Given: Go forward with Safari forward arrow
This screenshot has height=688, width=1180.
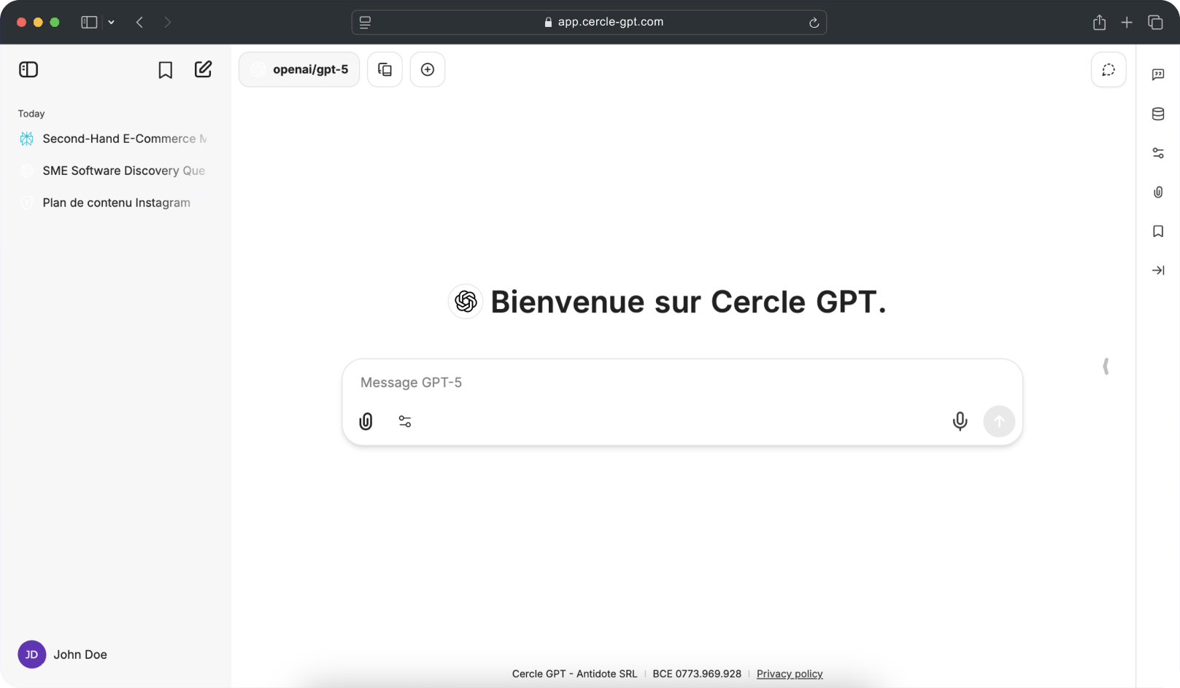Looking at the screenshot, I should click(x=168, y=22).
